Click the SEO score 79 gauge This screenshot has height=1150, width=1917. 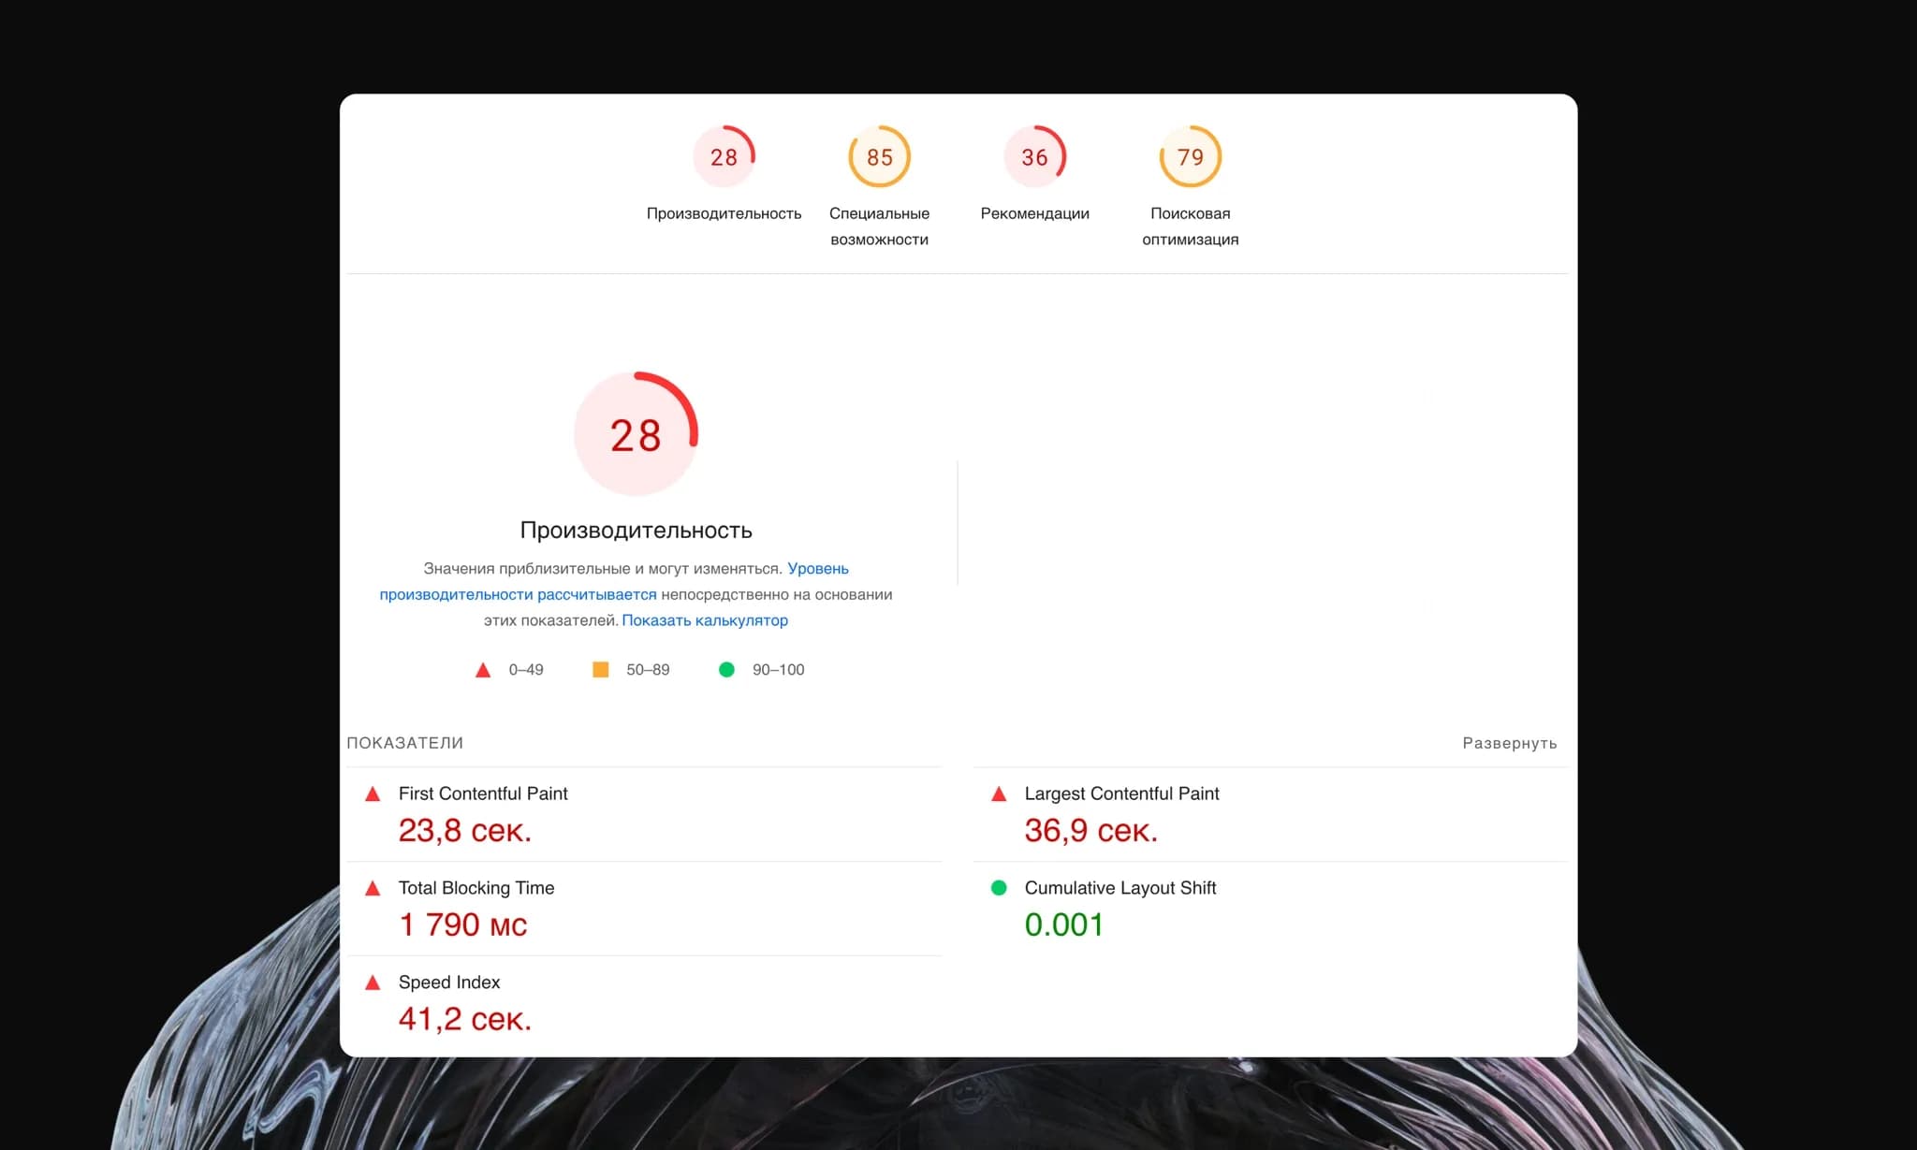coord(1190,156)
